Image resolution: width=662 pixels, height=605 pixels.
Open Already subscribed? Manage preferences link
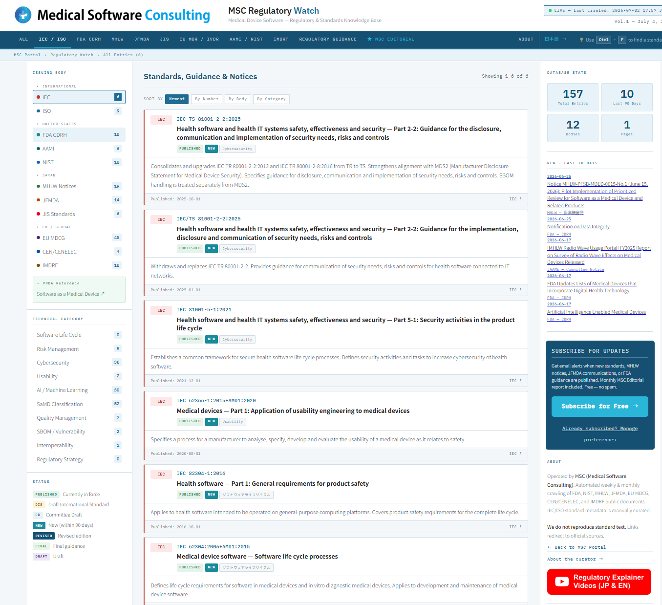pos(599,434)
